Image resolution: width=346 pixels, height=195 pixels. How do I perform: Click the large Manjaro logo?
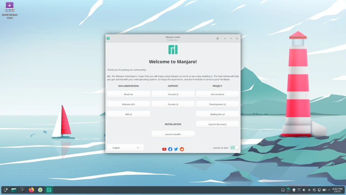pos(173,49)
